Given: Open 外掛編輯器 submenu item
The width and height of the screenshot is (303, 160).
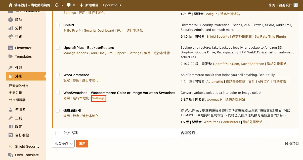Looking at the screenshot, I should point(17,100).
